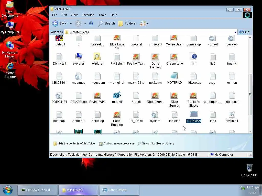
Task: Open the Start menu orb
Action: [8, 190]
